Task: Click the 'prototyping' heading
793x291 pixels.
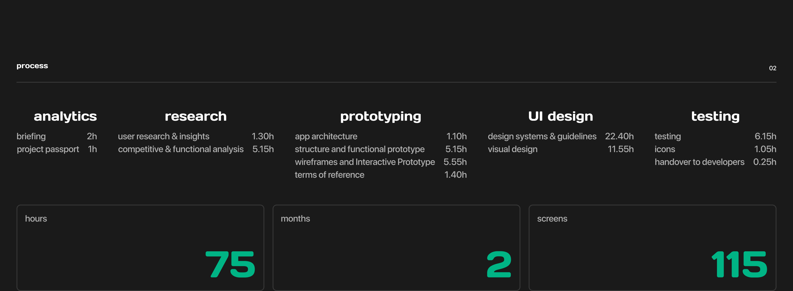Action: tap(381, 117)
